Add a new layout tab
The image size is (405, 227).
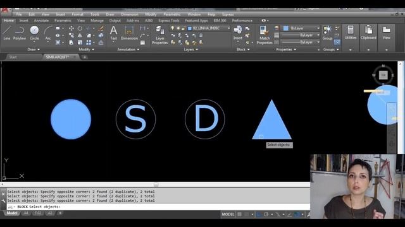click(x=60, y=213)
